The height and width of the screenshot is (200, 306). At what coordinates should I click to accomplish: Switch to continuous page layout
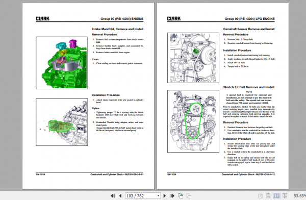pos(268,196)
